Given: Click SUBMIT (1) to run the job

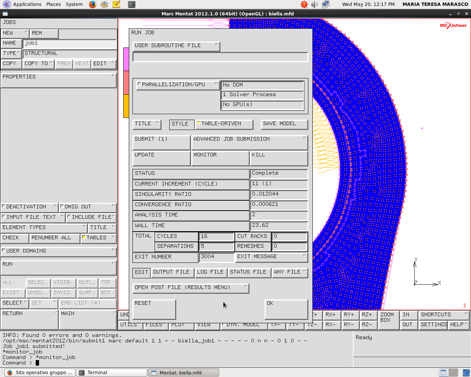Looking at the screenshot, I should [161, 142].
